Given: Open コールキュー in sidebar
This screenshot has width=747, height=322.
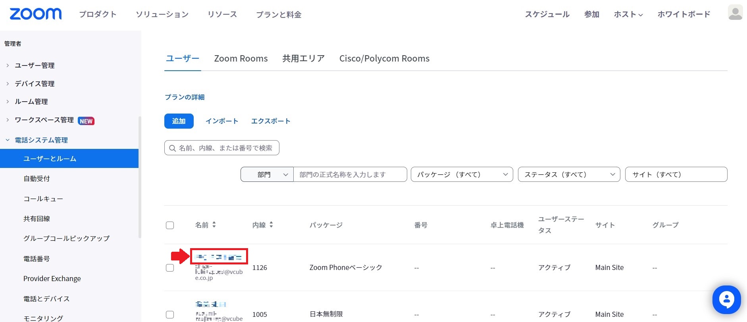Looking at the screenshot, I should 43,199.
